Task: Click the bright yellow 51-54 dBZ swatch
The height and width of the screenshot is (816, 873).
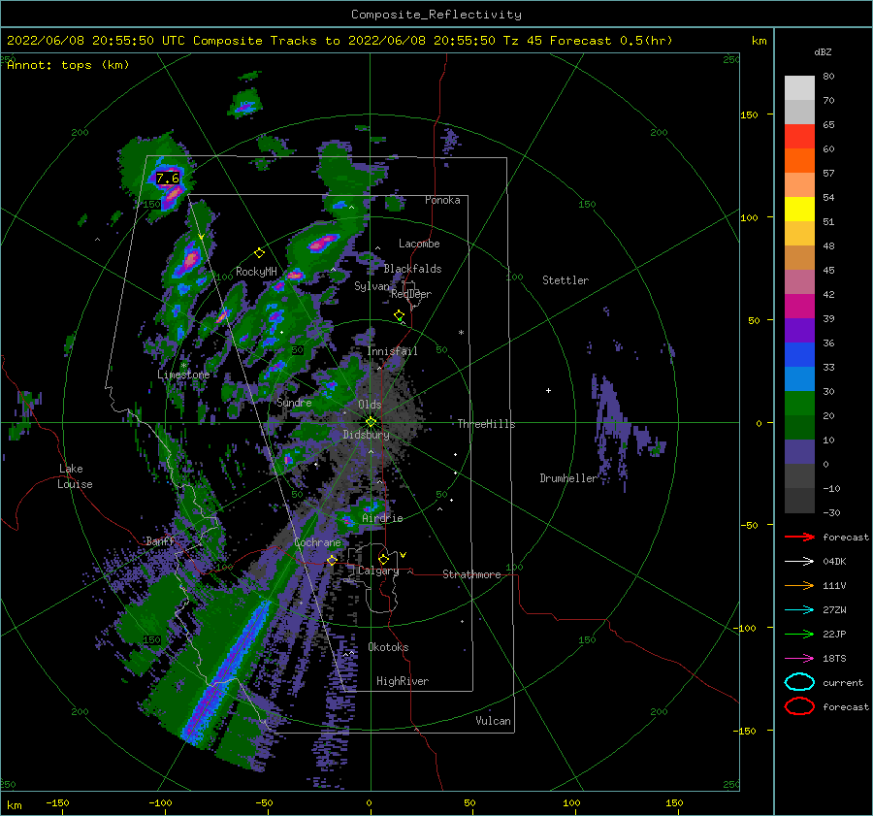Action: pos(799,209)
